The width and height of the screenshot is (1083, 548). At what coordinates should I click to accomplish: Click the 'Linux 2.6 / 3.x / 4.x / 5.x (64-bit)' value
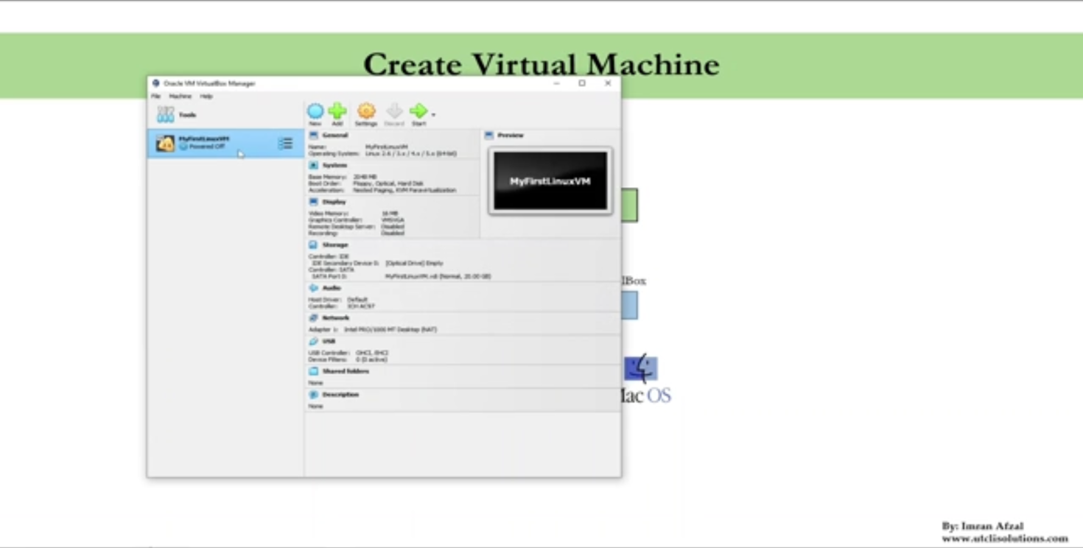411,154
